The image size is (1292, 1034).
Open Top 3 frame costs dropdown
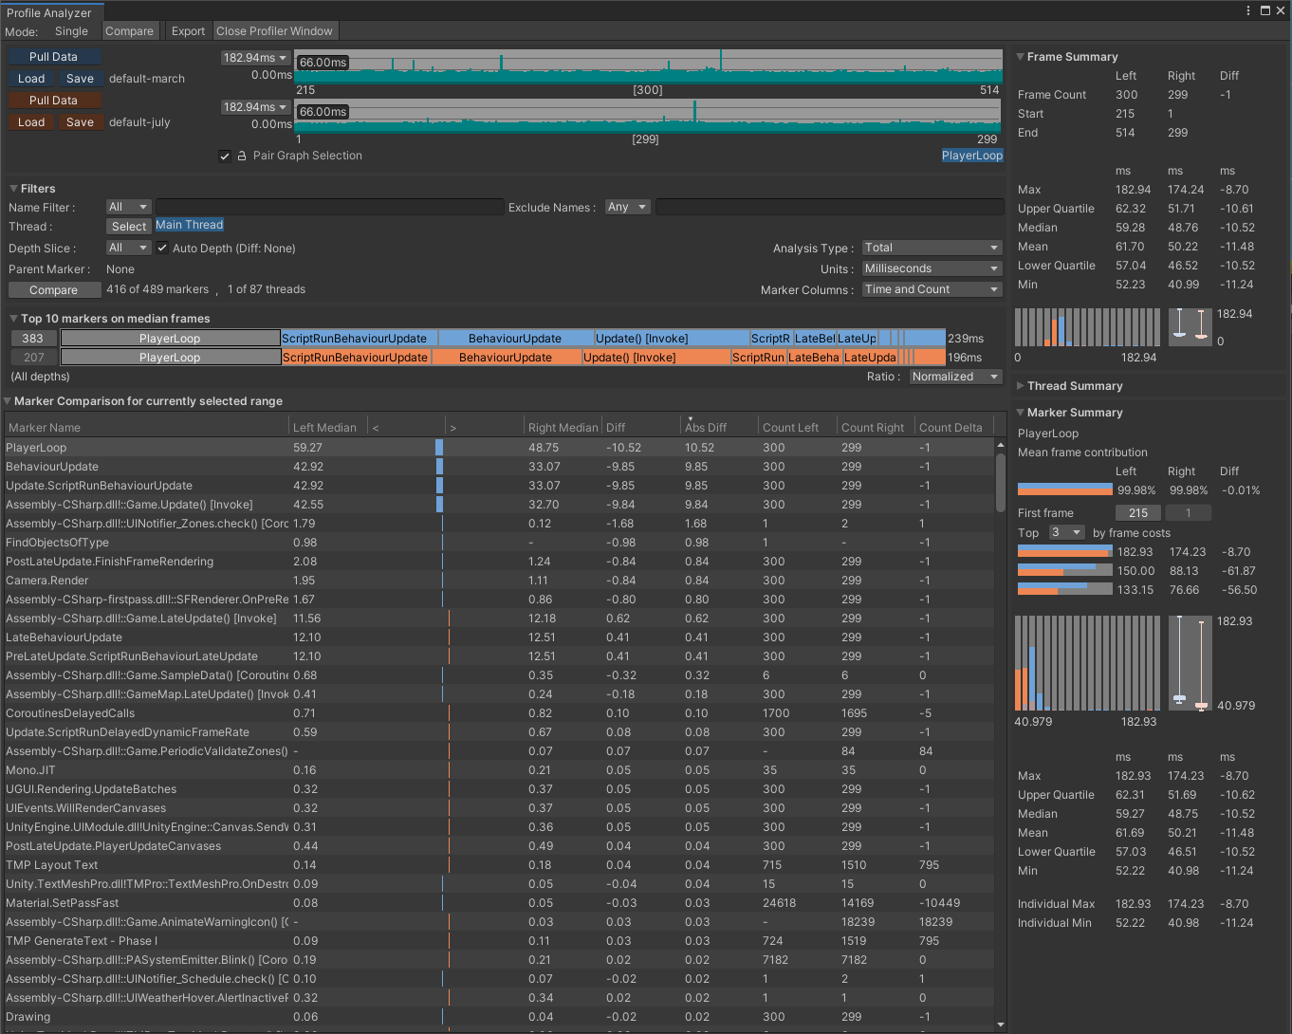[1067, 533]
